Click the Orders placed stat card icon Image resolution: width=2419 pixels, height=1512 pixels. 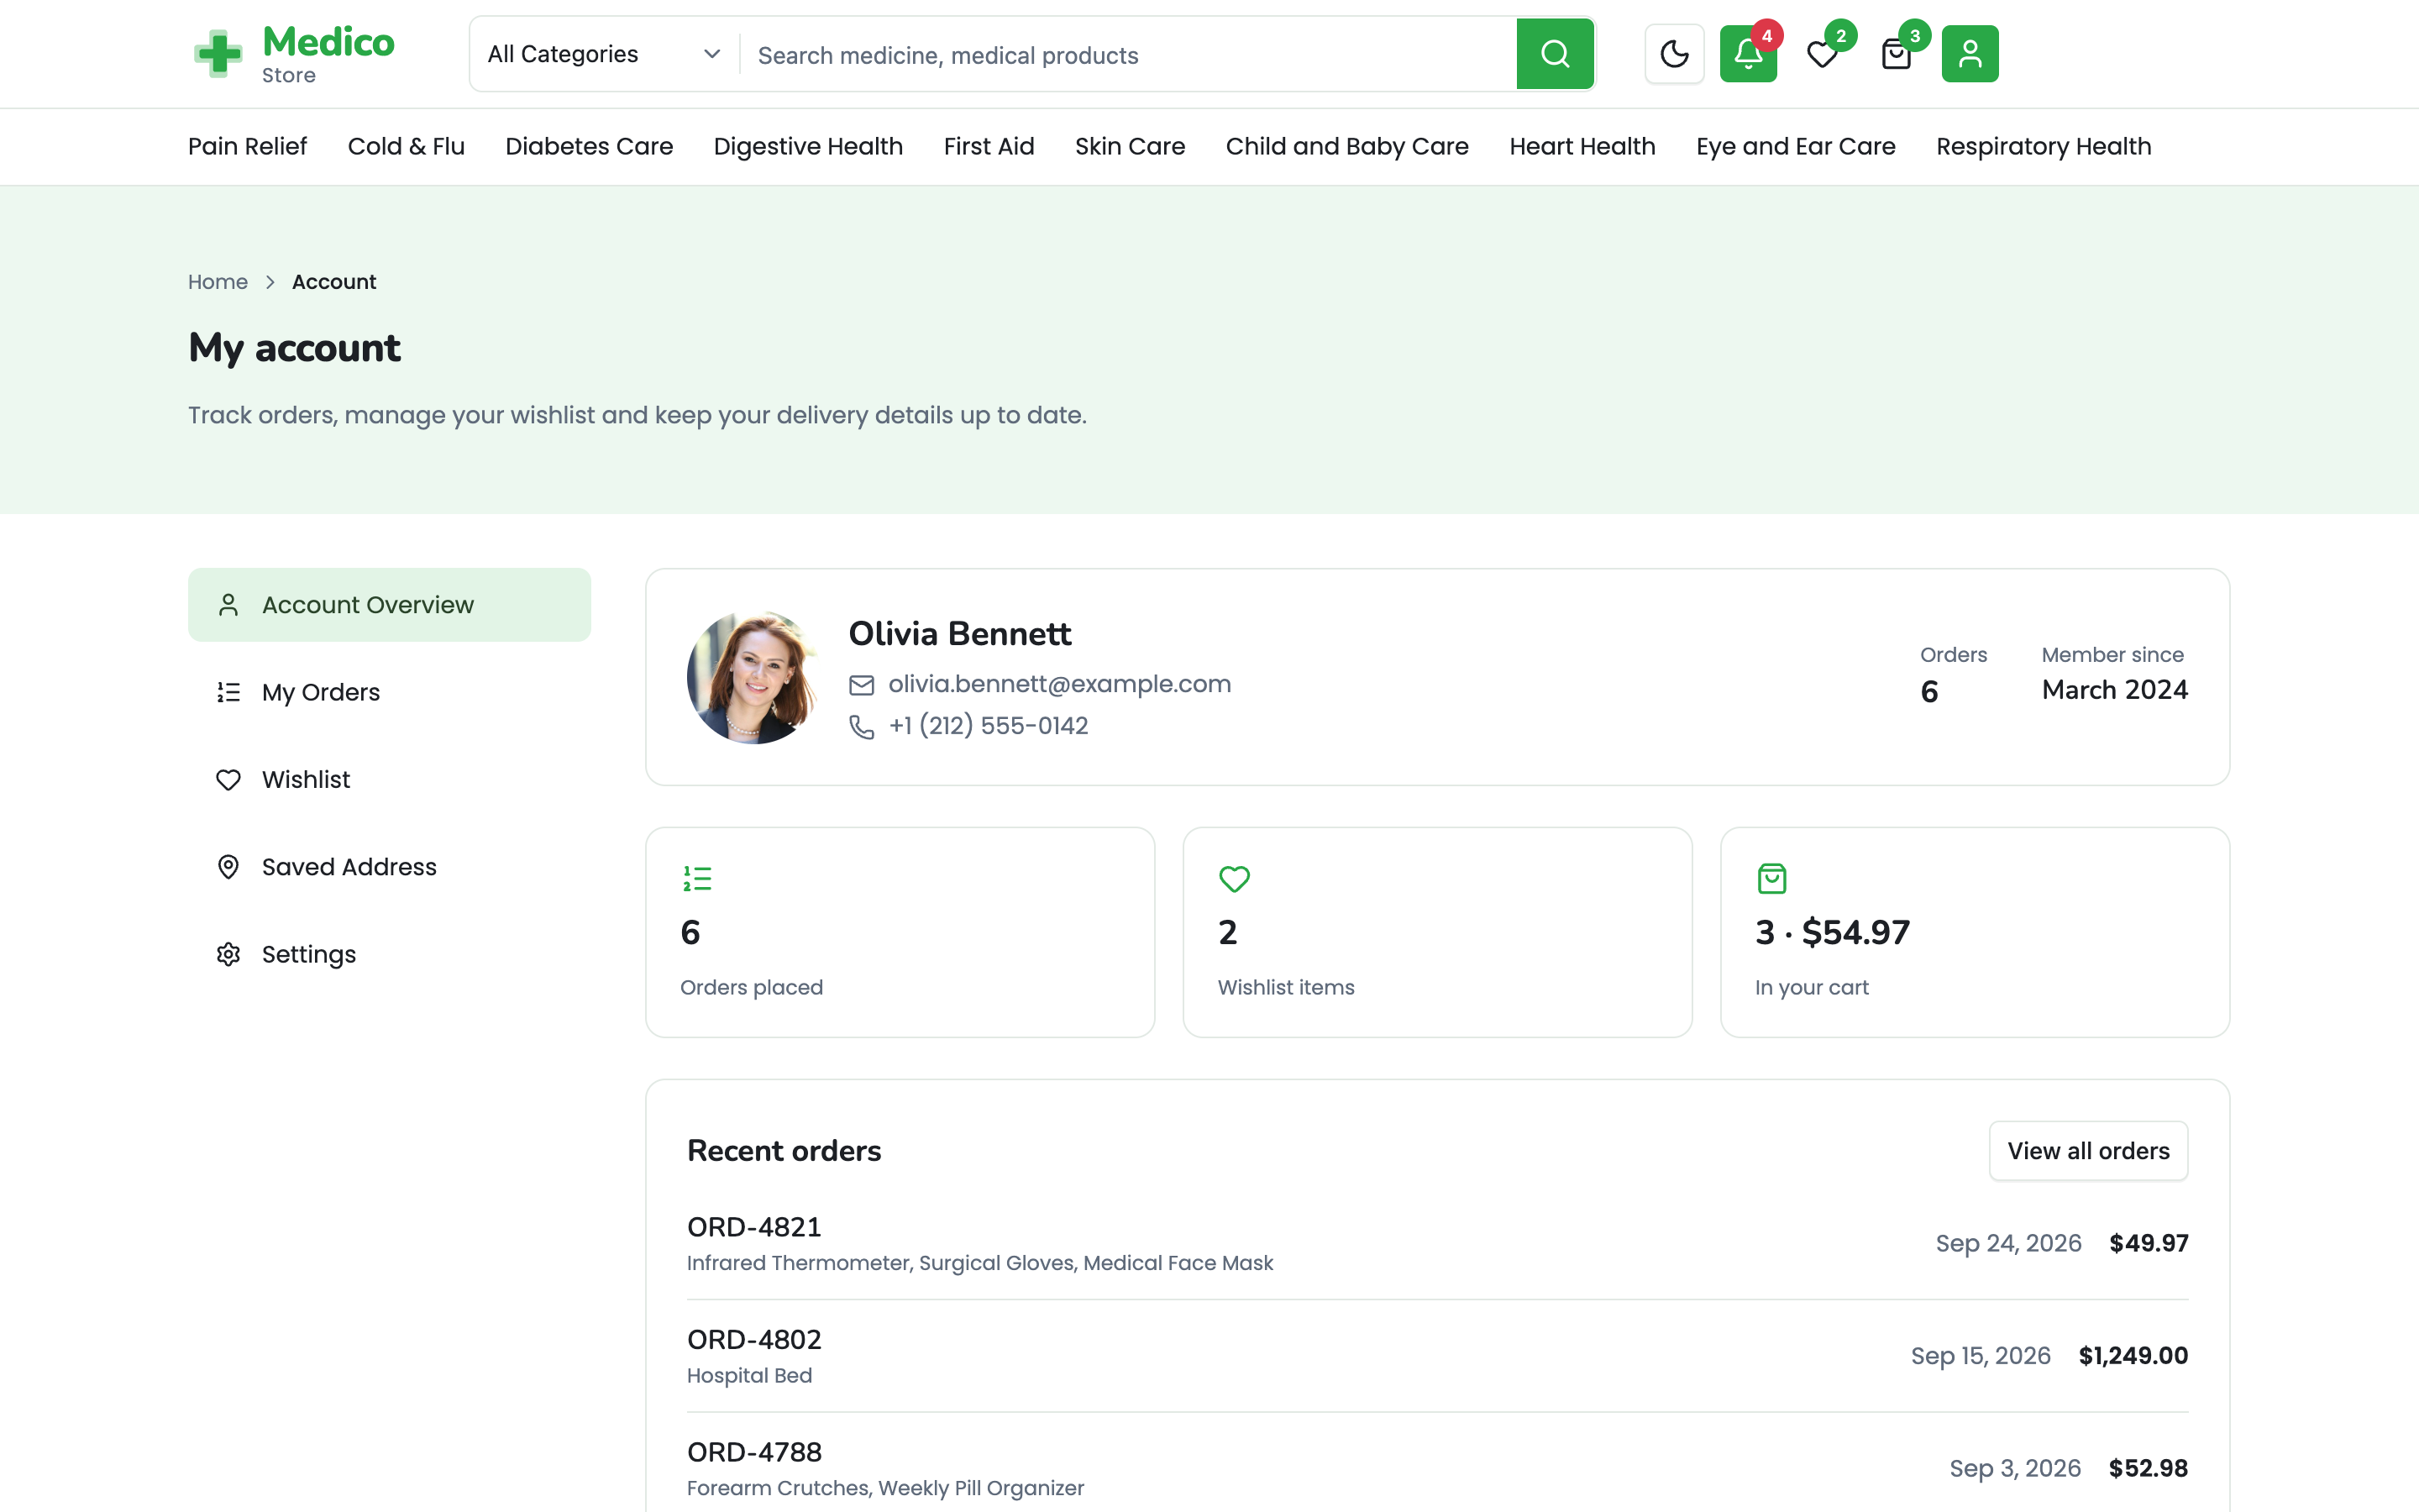pos(696,879)
